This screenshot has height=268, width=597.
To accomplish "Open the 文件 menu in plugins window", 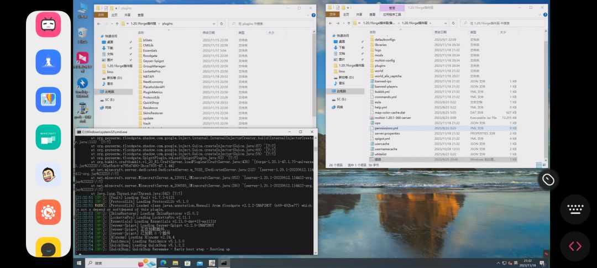I will pos(101,15).
